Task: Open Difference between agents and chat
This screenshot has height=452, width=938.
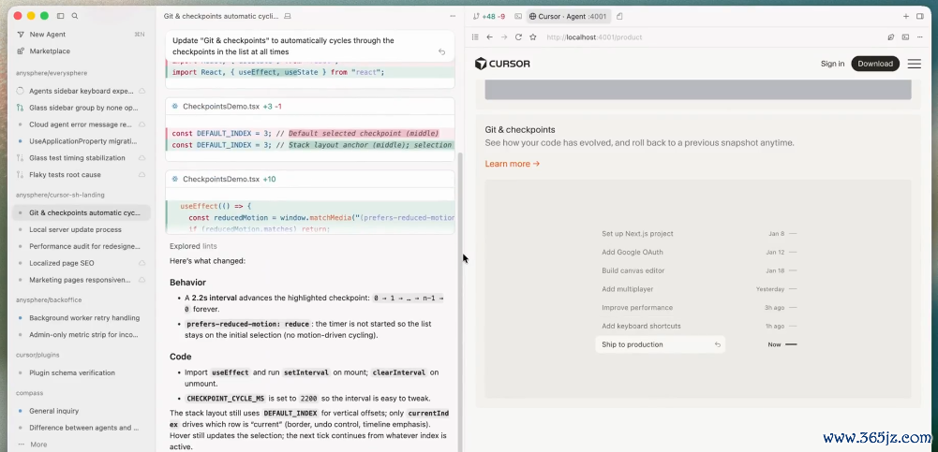Action: (x=82, y=428)
